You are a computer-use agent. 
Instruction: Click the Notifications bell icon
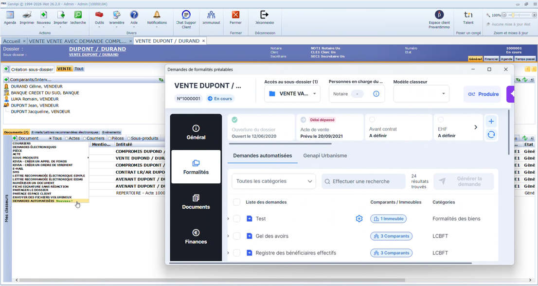[x=157, y=15]
